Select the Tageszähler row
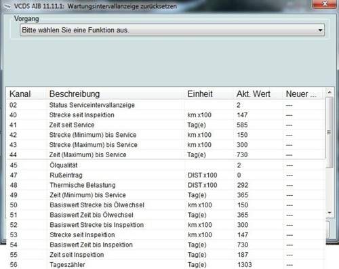 click(x=166, y=264)
